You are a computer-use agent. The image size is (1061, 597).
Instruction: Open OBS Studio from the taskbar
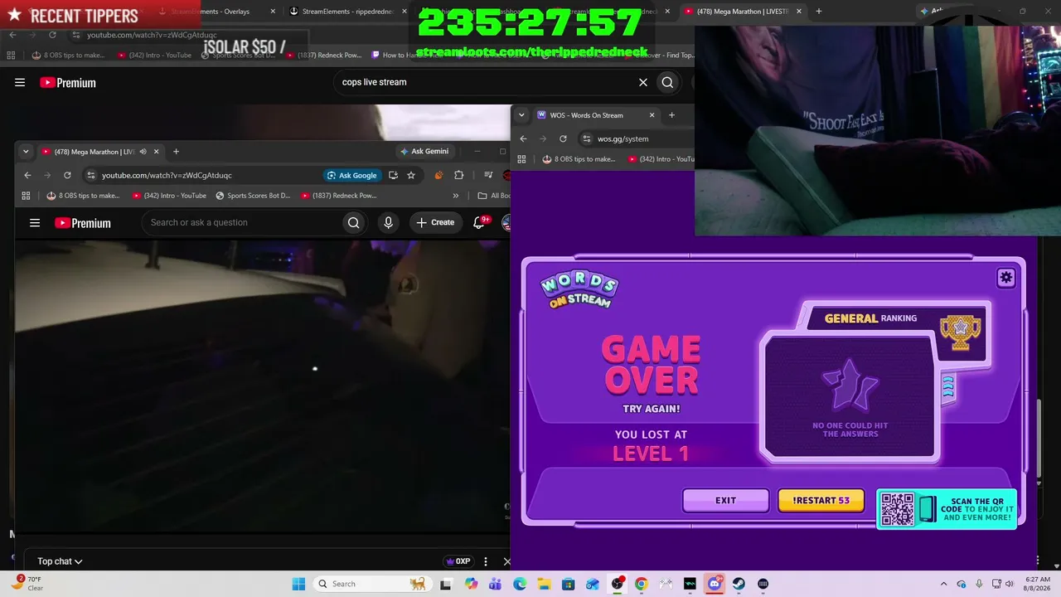pyautogui.click(x=618, y=584)
